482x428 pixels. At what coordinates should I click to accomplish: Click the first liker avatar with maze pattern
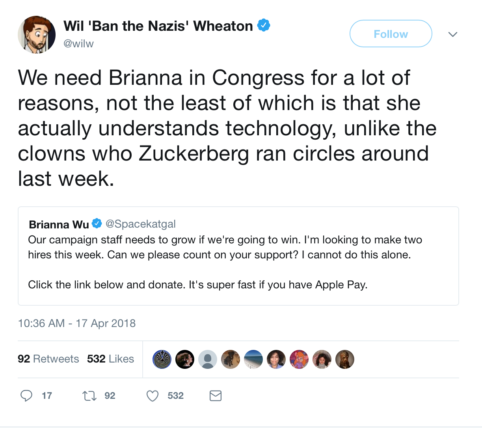[x=162, y=359]
